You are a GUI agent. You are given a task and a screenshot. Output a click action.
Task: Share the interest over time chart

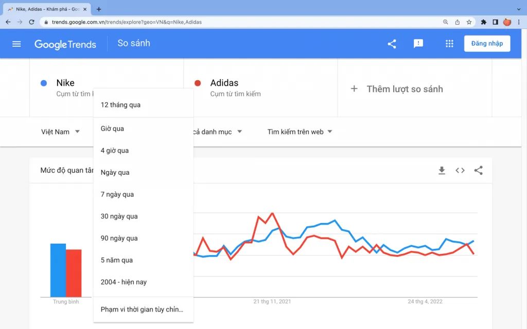pyautogui.click(x=478, y=171)
